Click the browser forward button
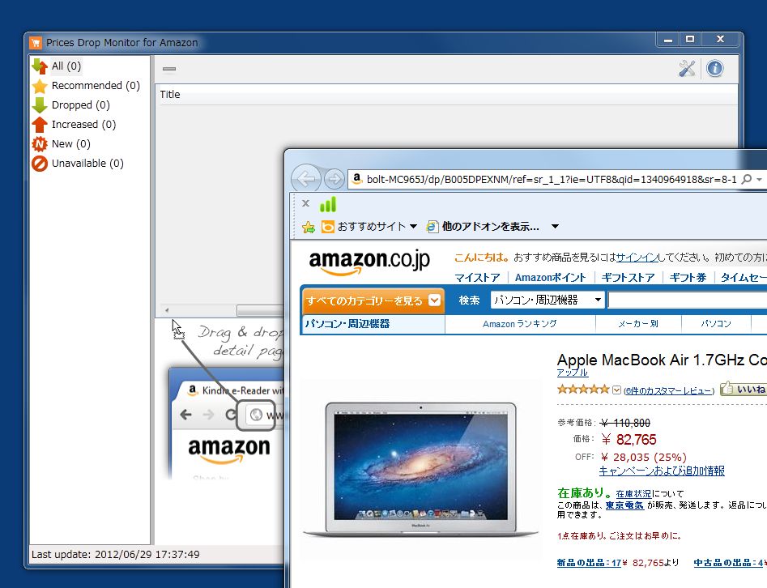The height and width of the screenshot is (588, 767). coord(334,179)
